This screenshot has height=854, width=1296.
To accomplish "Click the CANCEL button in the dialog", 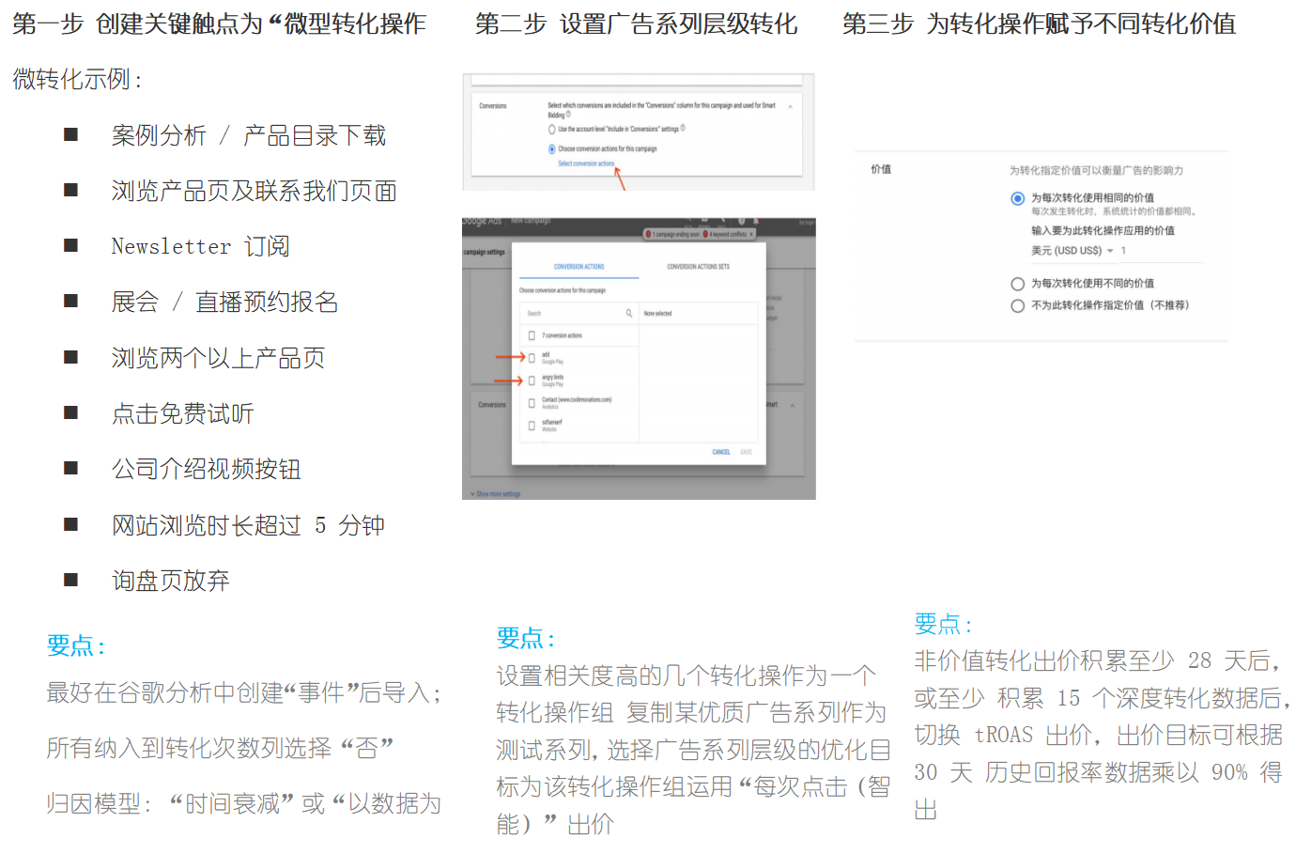I will coord(721,452).
